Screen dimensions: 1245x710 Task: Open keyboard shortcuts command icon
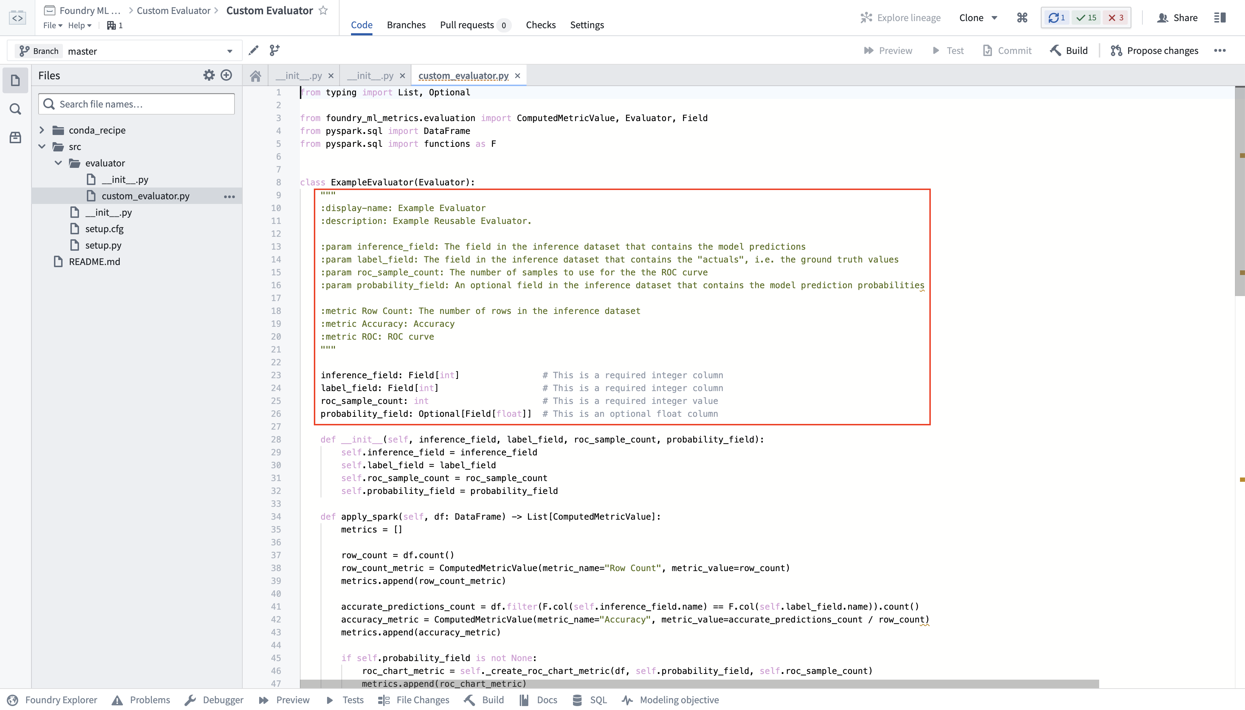tap(1022, 17)
